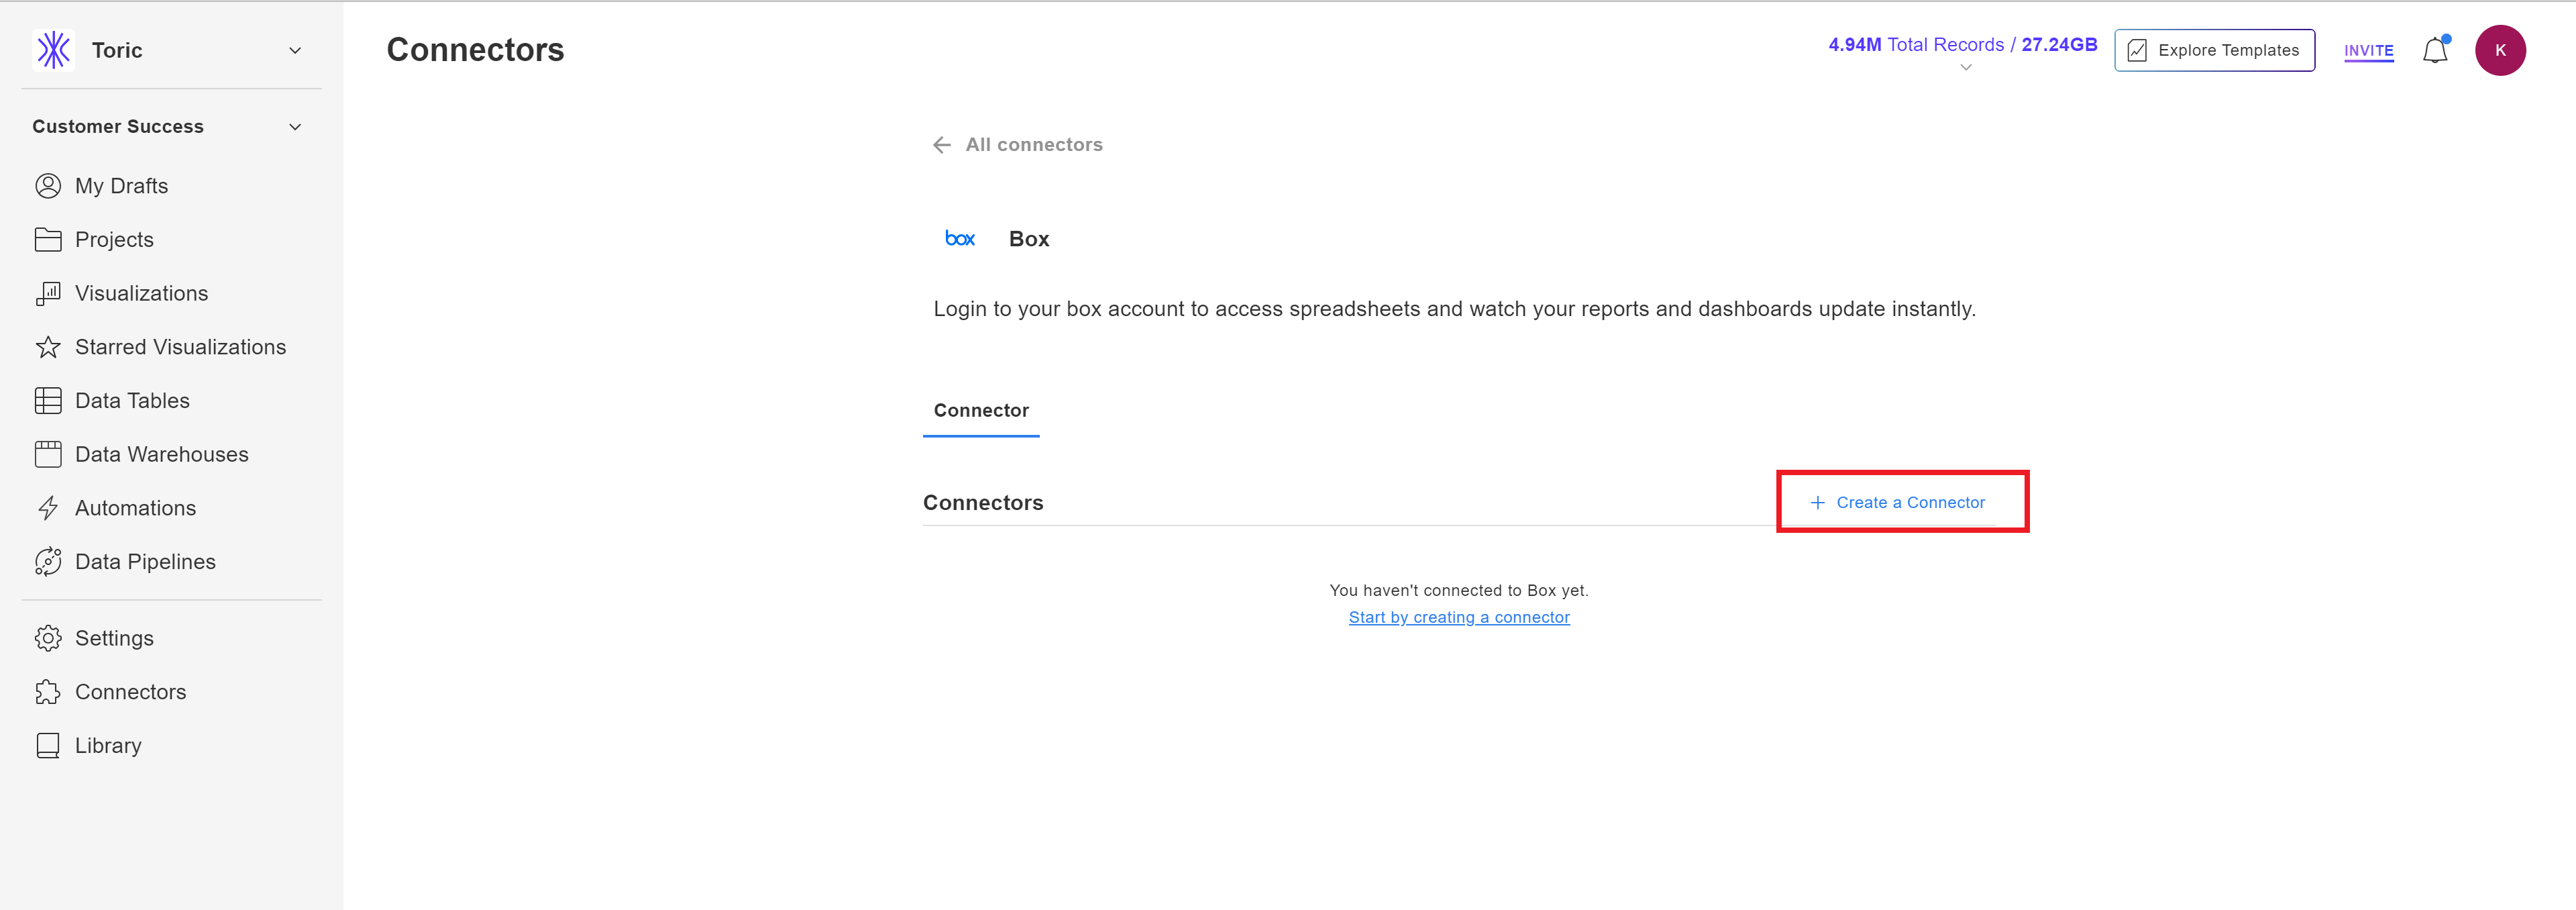Click the Starred Visualizations star icon
The width and height of the screenshot is (2576, 910).
click(x=48, y=347)
